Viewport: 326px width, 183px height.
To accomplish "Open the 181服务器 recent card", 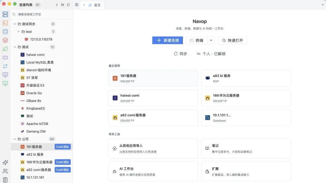I will click(153, 78).
